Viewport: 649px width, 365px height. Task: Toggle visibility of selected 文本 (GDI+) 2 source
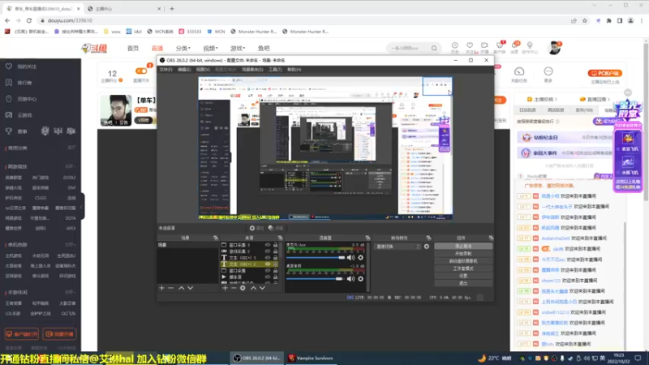click(x=268, y=264)
